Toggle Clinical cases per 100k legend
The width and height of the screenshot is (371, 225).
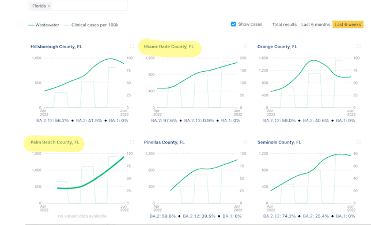(x=92, y=25)
